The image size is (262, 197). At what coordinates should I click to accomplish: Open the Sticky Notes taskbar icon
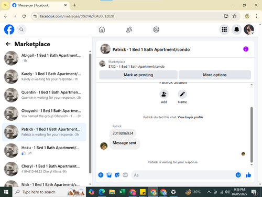point(143,192)
